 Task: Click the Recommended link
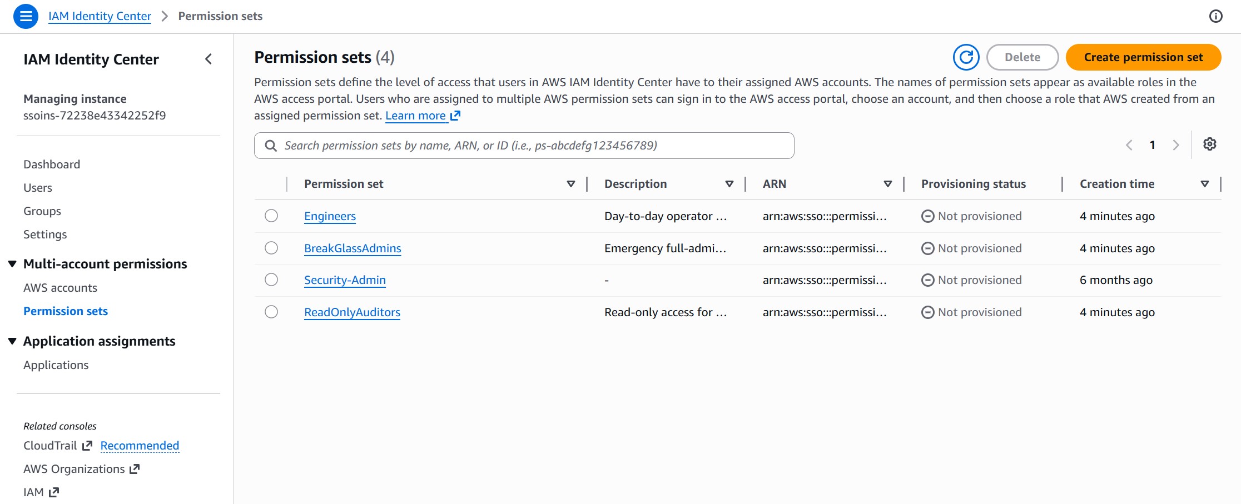point(140,446)
